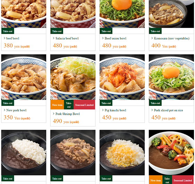Open the Salacia beef bowl link

pyautogui.click(x=67, y=38)
